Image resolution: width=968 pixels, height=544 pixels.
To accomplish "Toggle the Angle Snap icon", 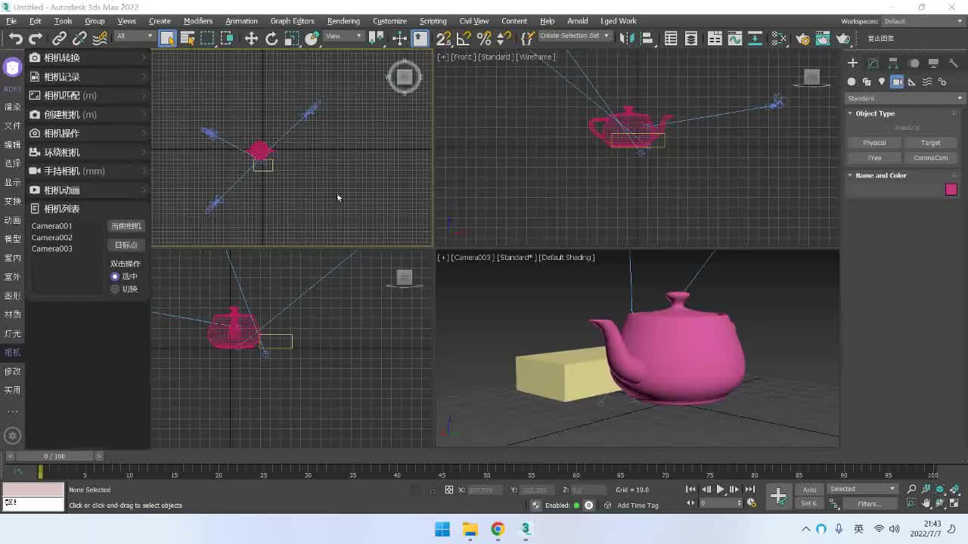I will (x=464, y=39).
